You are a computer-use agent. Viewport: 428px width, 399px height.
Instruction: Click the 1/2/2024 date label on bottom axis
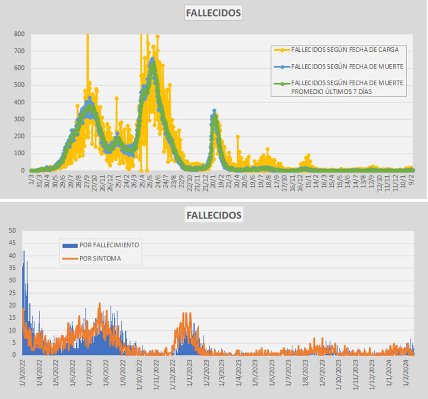407,373
